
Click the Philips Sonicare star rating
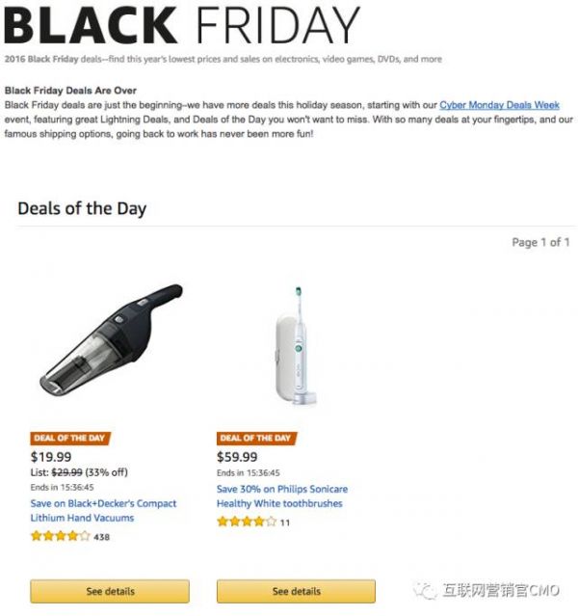click(247, 522)
